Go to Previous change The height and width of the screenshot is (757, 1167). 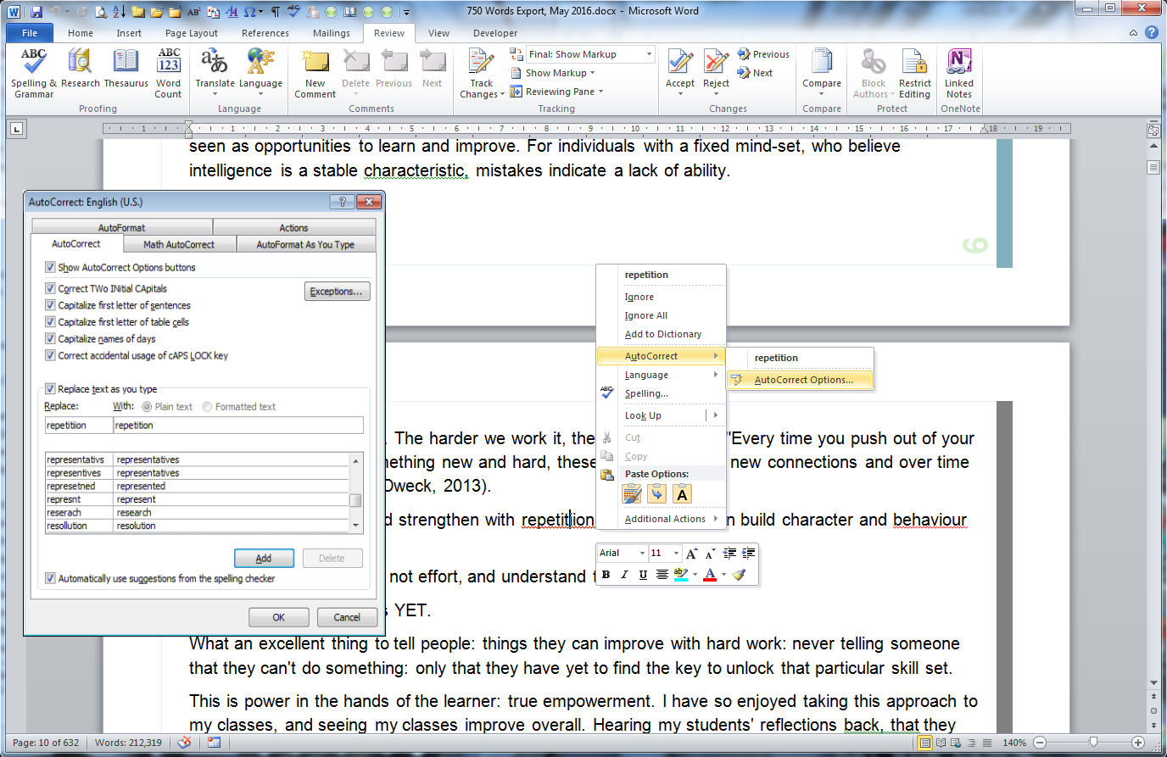point(763,54)
